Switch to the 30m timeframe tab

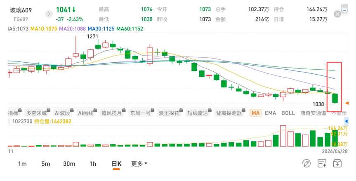69,164
